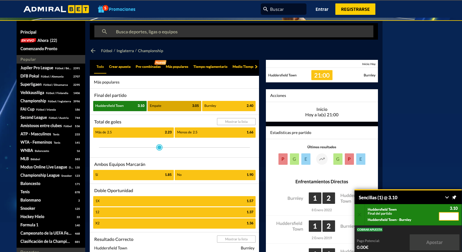Click the last blue E result badge
This screenshot has height=252, width=462.
click(x=361, y=159)
